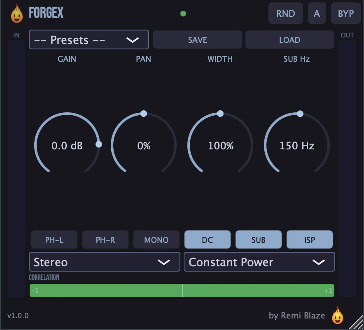Open the Presets dropdown

(89, 40)
